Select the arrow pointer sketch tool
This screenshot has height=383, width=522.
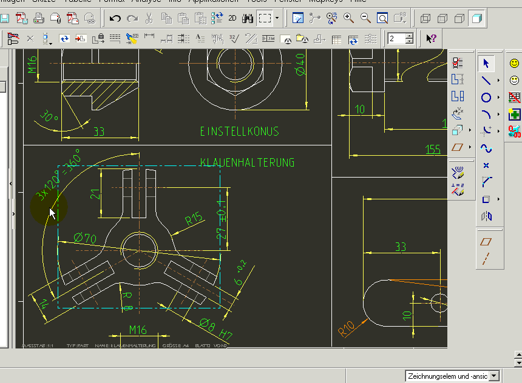(x=486, y=63)
